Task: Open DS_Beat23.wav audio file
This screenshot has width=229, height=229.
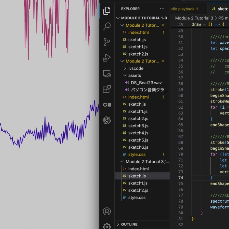Action: [142, 83]
